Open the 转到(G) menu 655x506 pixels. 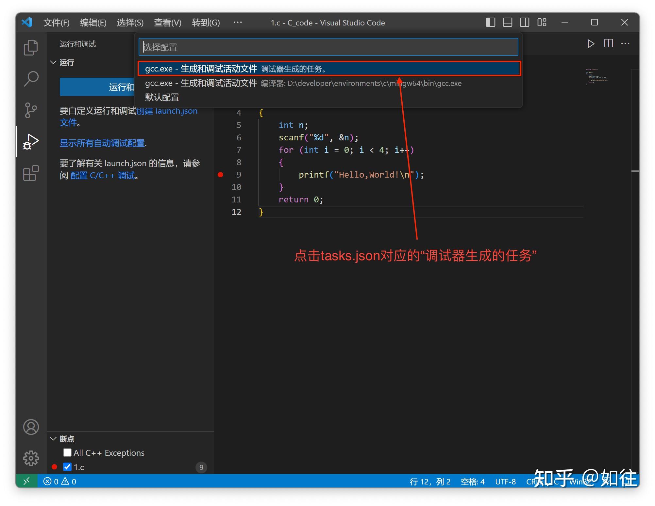(206, 23)
